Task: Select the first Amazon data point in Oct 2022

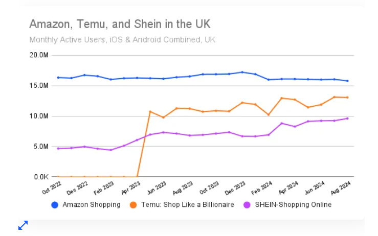Action: pyautogui.click(x=58, y=78)
